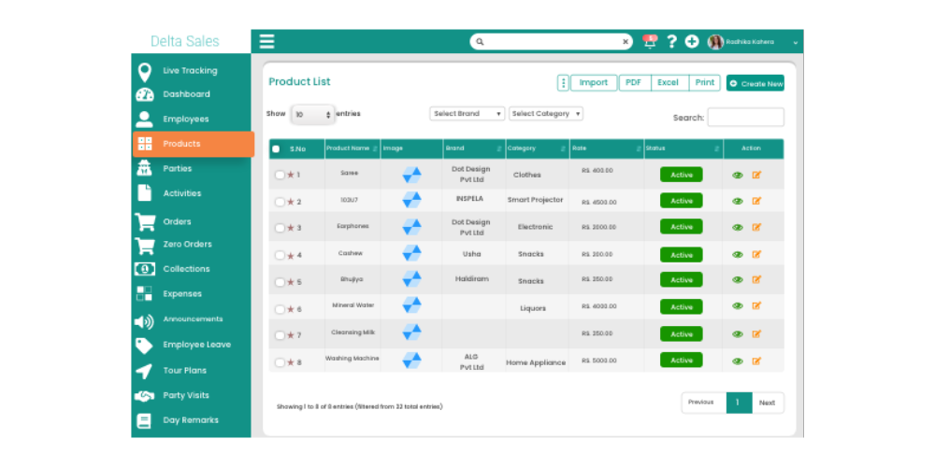Viewport: 935px width, 467px height.
Task: Edit the Cashew product
Action: [756, 254]
